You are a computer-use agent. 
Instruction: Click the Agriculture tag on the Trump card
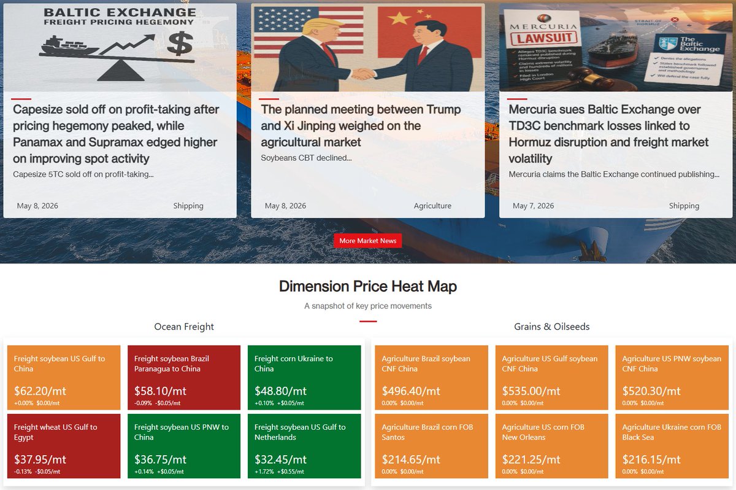point(432,206)
